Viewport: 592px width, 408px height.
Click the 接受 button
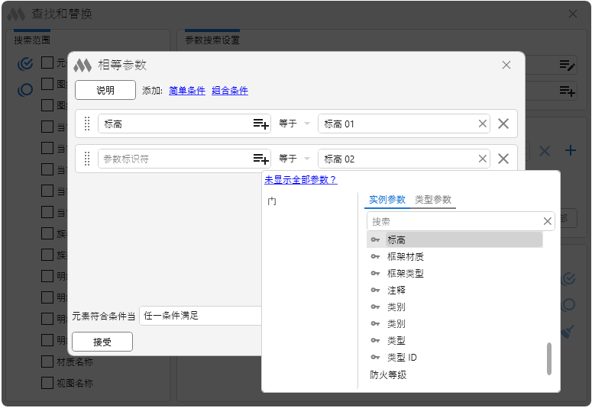click(102, 342)
